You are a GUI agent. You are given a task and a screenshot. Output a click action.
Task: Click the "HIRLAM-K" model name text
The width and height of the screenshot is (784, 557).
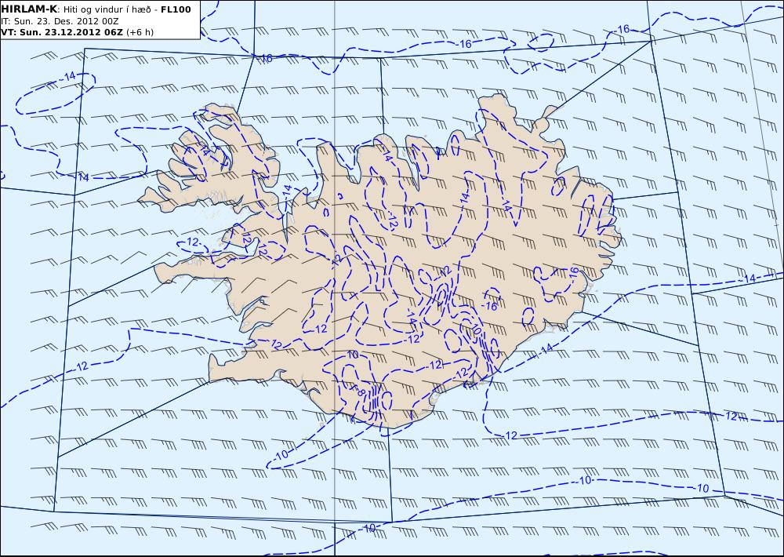30,9
